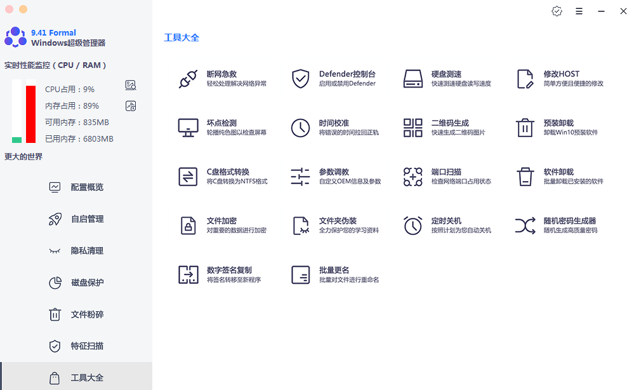Open the 随机密码生成器 shuffle icon

coord(525,225)
